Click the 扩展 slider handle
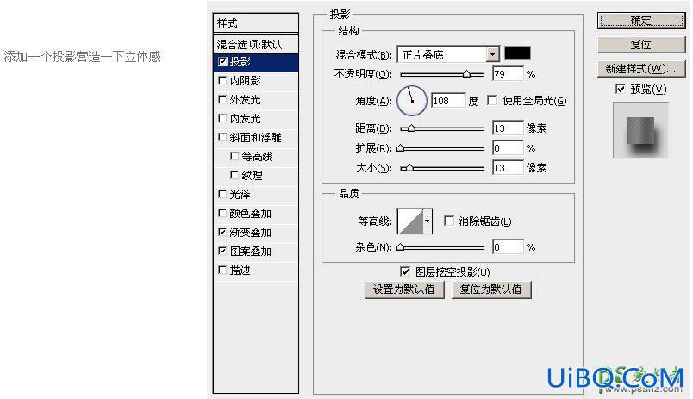The image size is (693, 399). click(401, 148)
